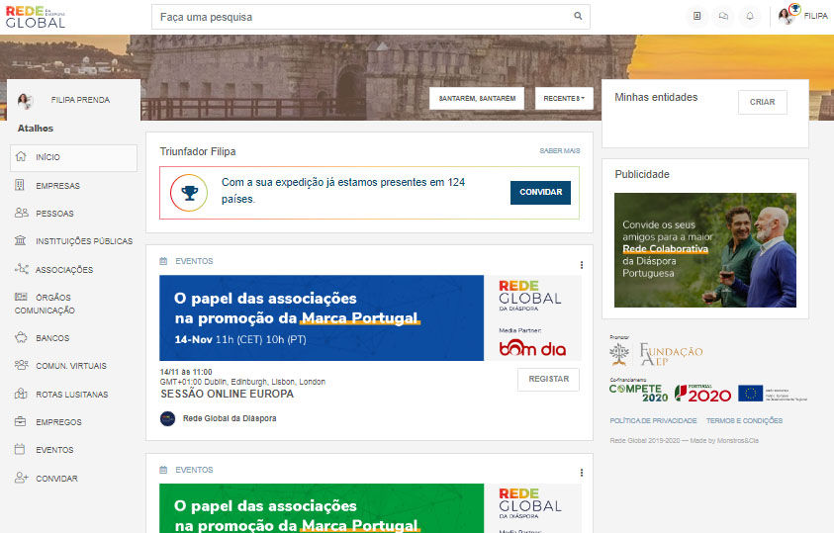
Task: Open the Política de Privacidade link
Action: (653, 420)
